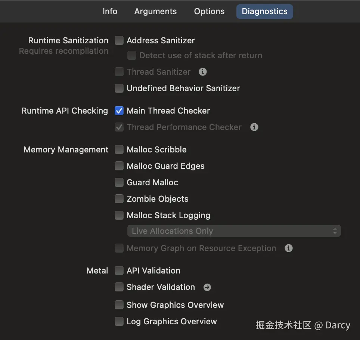Select the Options tab
Viewport: 360px width, 340px height.
pyautogui.click(x=209, y=11)
